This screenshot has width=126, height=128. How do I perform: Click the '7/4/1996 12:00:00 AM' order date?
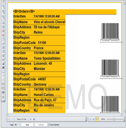47,16
